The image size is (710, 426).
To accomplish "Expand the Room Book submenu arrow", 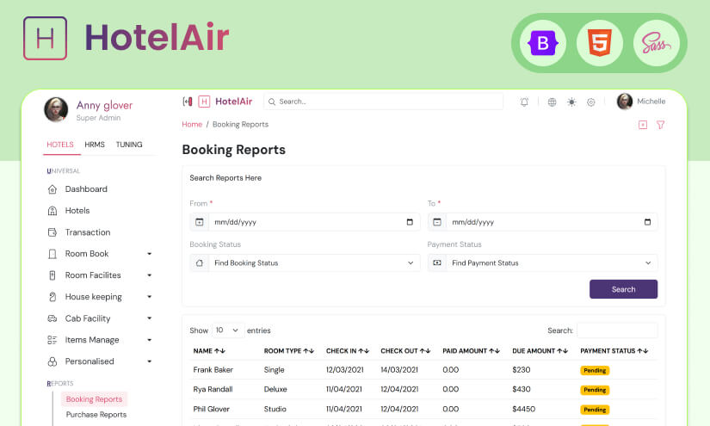I will tap(150, 254).
